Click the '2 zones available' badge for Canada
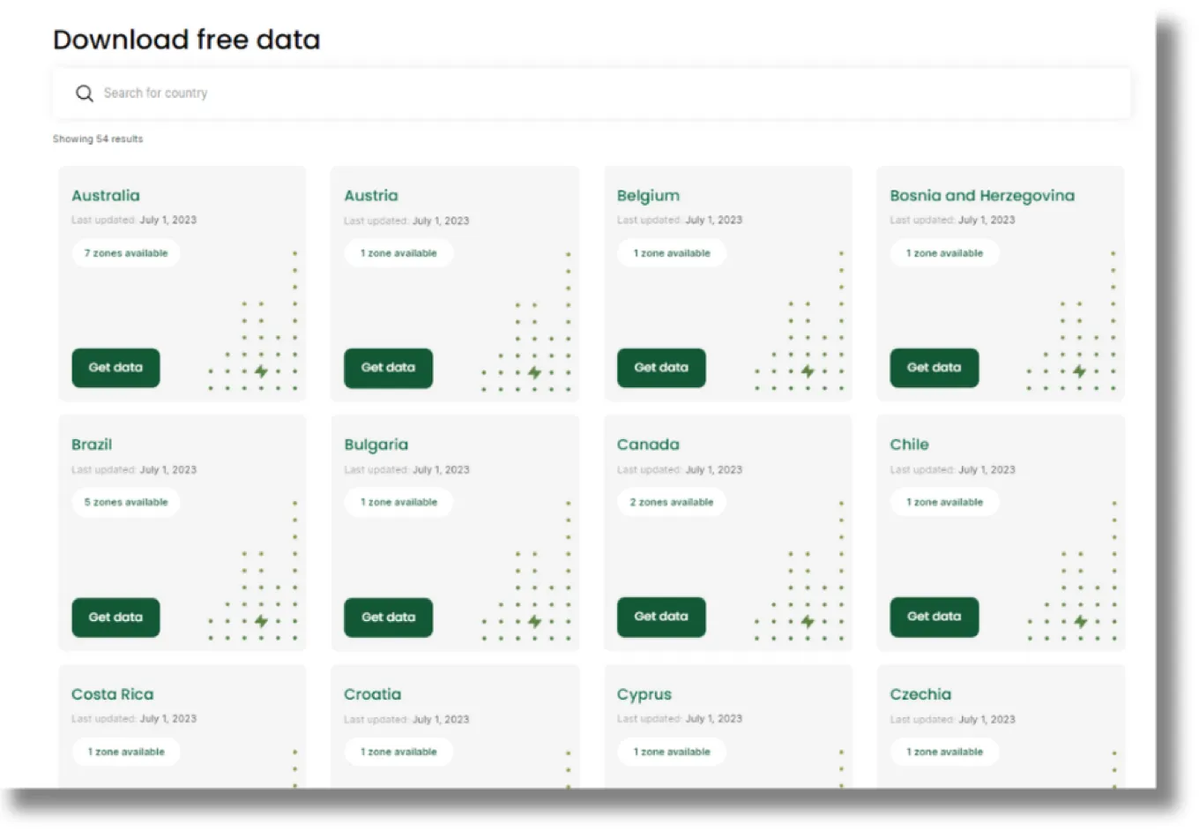 click(x=672, y=502)
